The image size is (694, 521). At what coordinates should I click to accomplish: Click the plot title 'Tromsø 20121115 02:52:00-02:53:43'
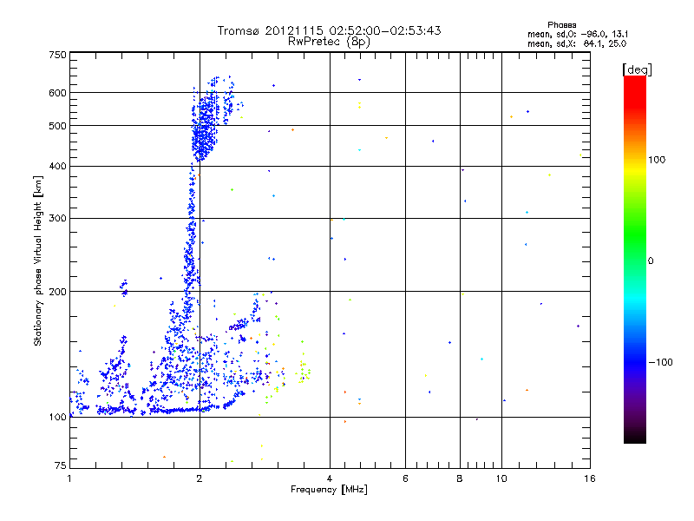tap(329, 30)
